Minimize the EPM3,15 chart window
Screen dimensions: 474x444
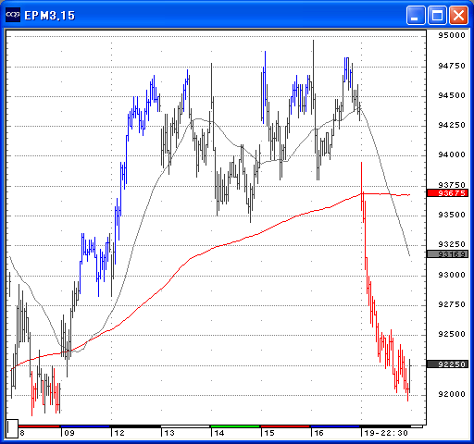click(x=416, y=15)
